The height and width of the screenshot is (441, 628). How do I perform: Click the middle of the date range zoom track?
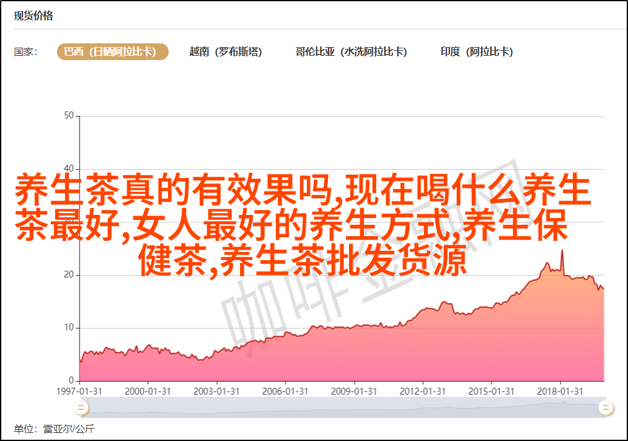click(343, 407)
